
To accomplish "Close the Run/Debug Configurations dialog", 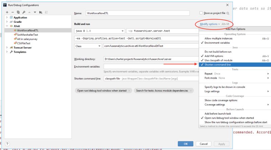I will (x=227, y=5).
